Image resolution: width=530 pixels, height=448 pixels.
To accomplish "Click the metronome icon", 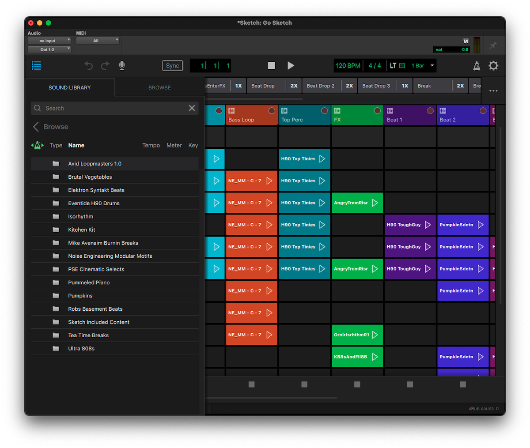I will pyautogui.click(x=476, y=65).
